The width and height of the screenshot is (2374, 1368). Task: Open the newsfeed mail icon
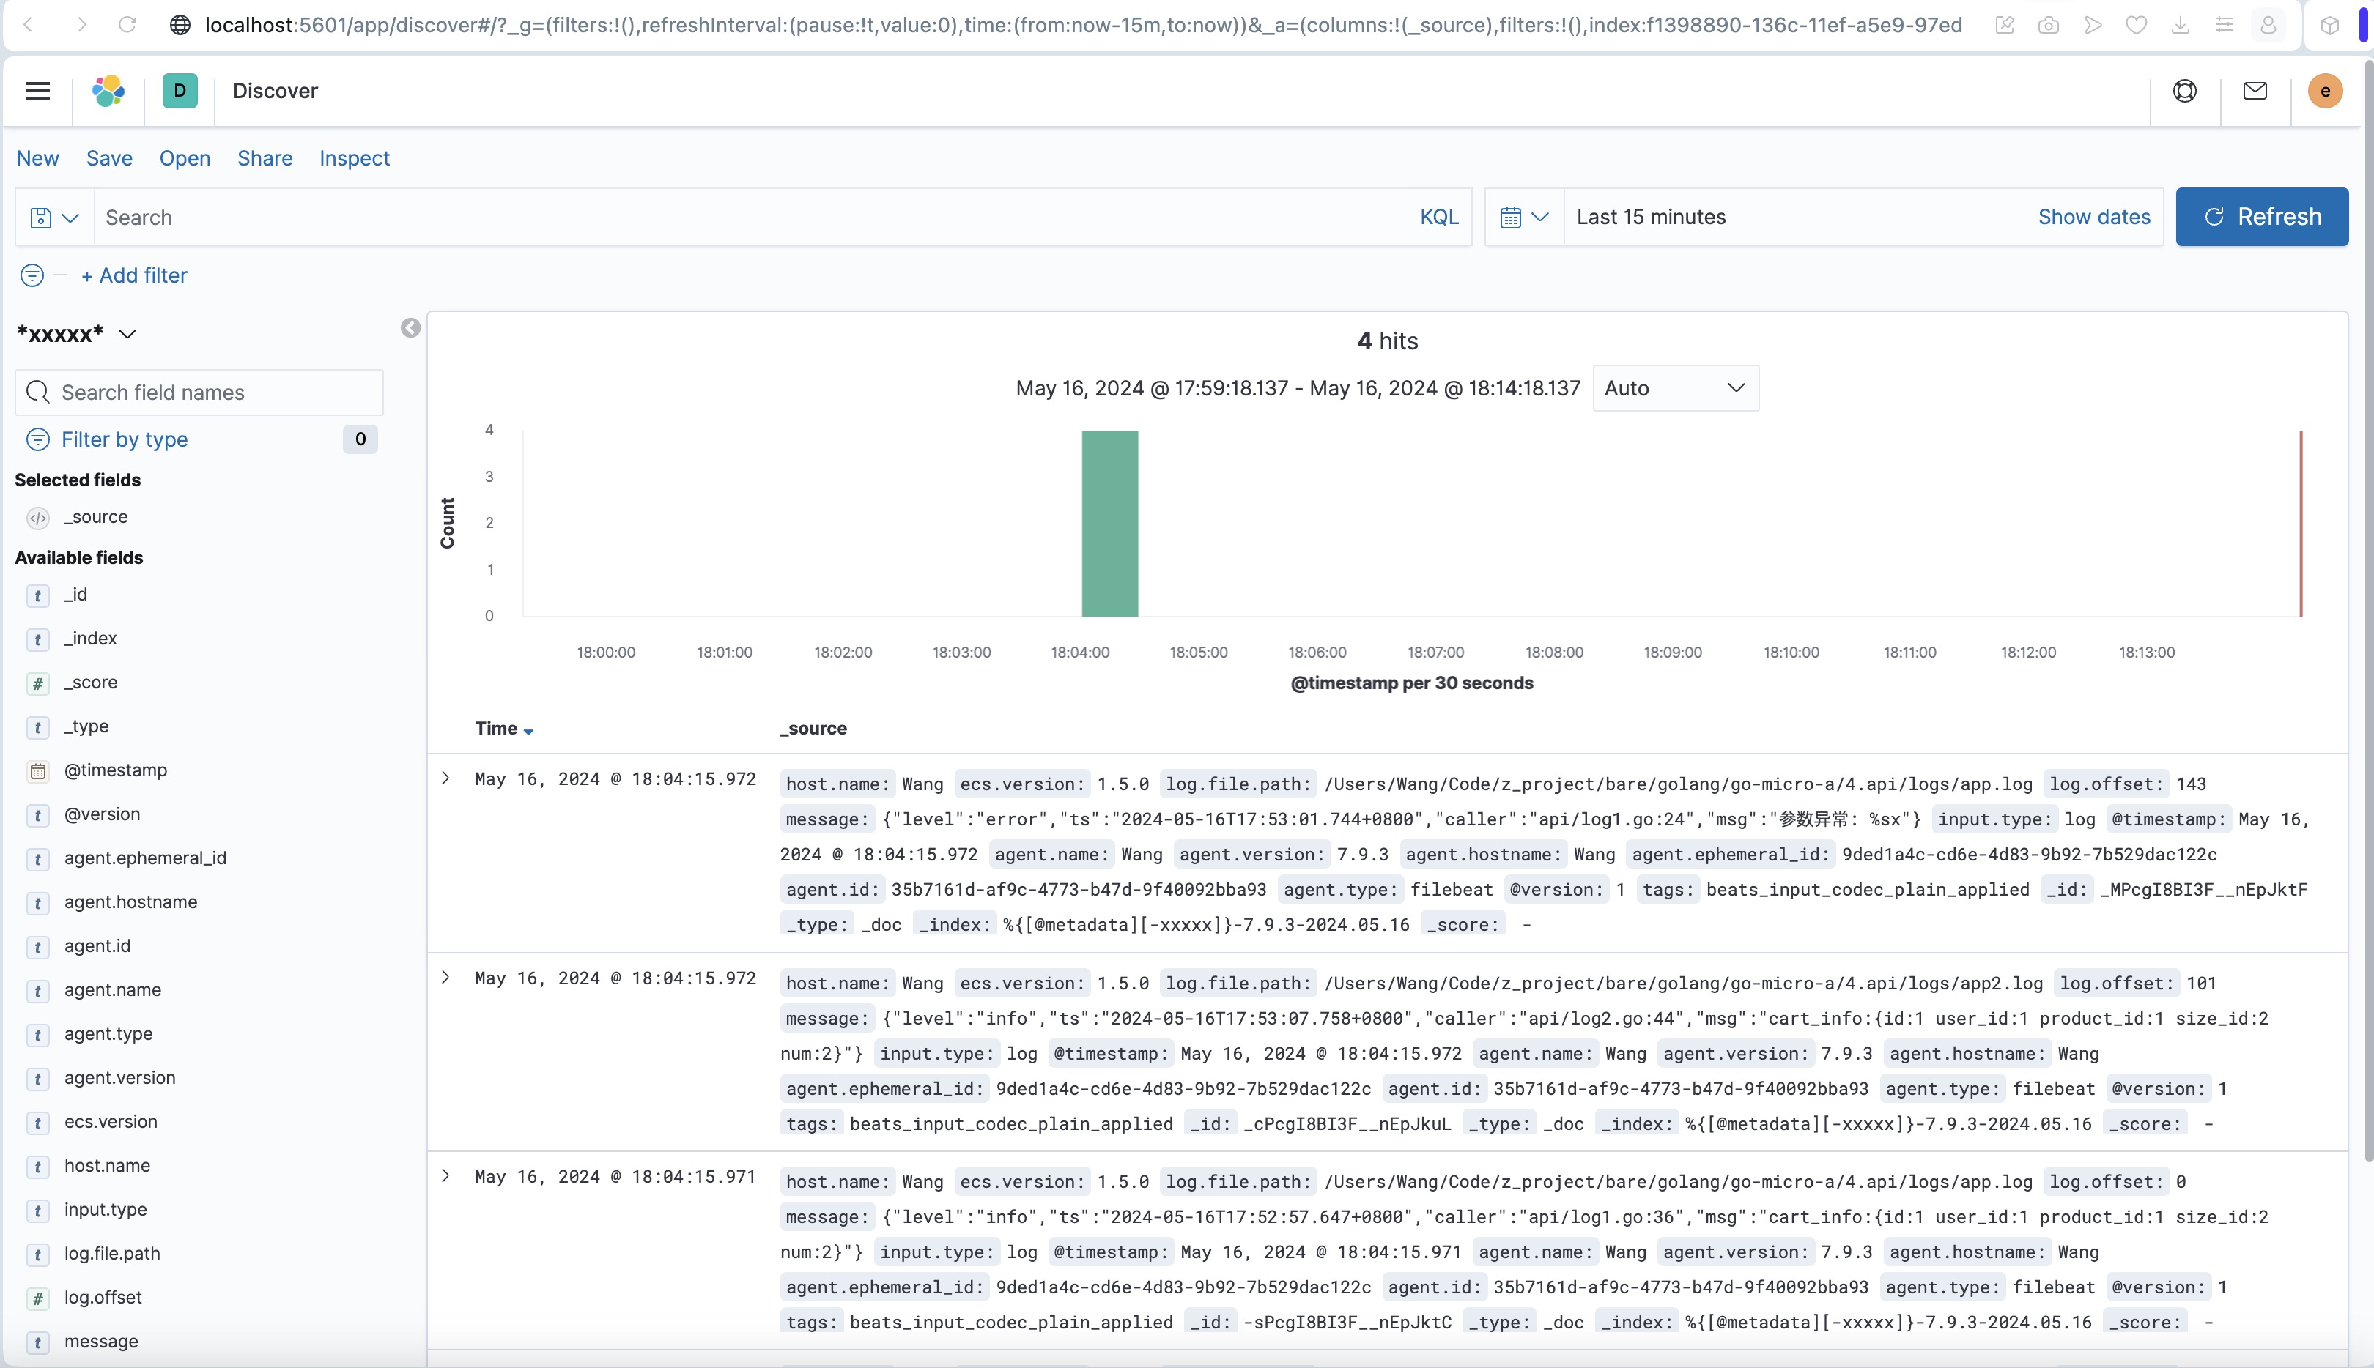[x=2255, y=91]
